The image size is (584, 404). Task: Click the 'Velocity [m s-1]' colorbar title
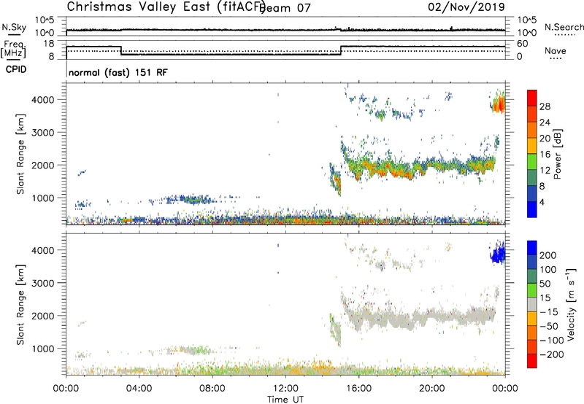pos(570,304)
